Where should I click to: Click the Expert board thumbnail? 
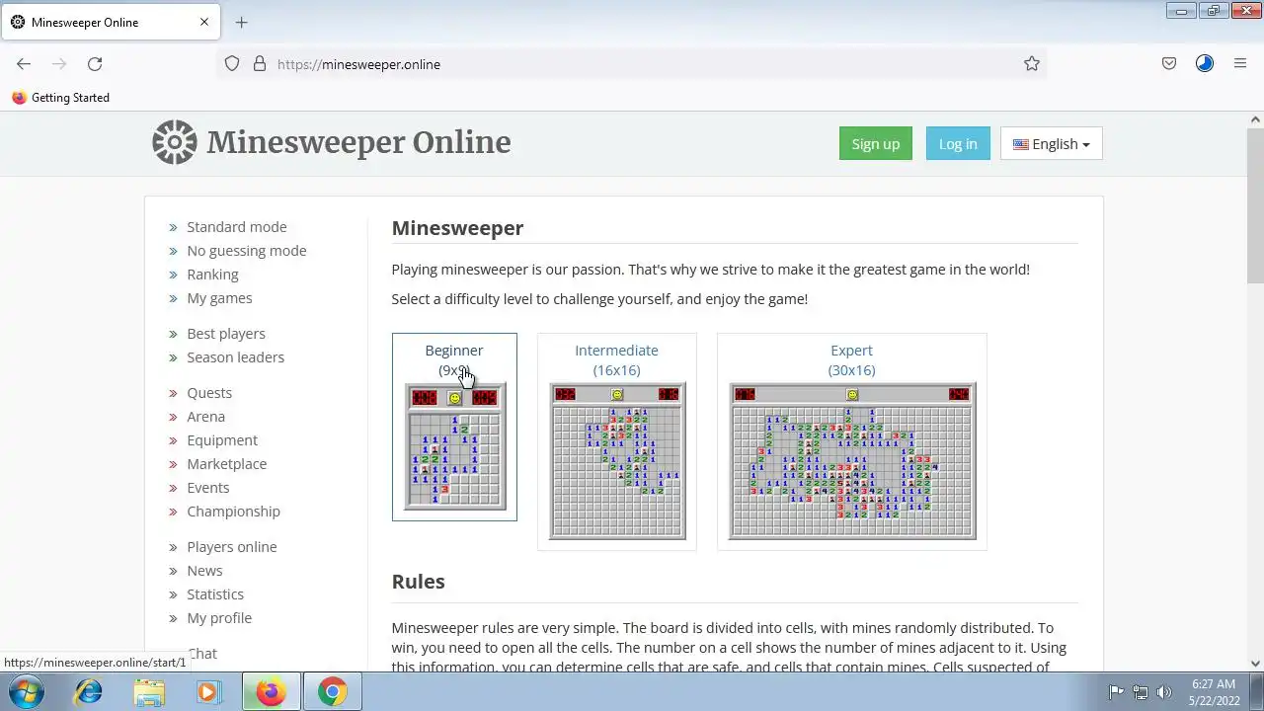[852, 461]
